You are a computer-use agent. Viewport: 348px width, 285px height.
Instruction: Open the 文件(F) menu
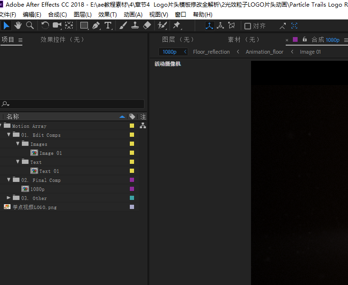[x=8, y=15]
